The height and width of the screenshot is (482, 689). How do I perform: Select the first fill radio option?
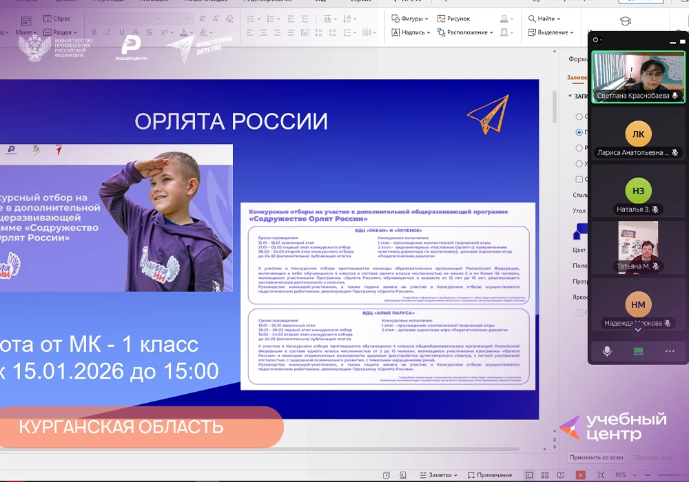coord(579,116)
